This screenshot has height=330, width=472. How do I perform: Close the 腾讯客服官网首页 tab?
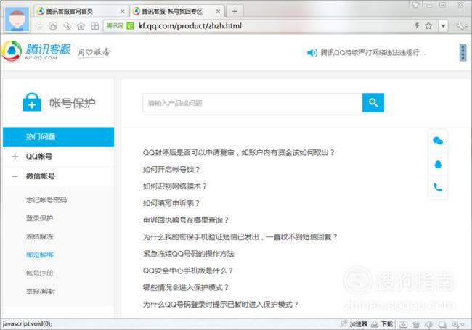click(123, 12)
